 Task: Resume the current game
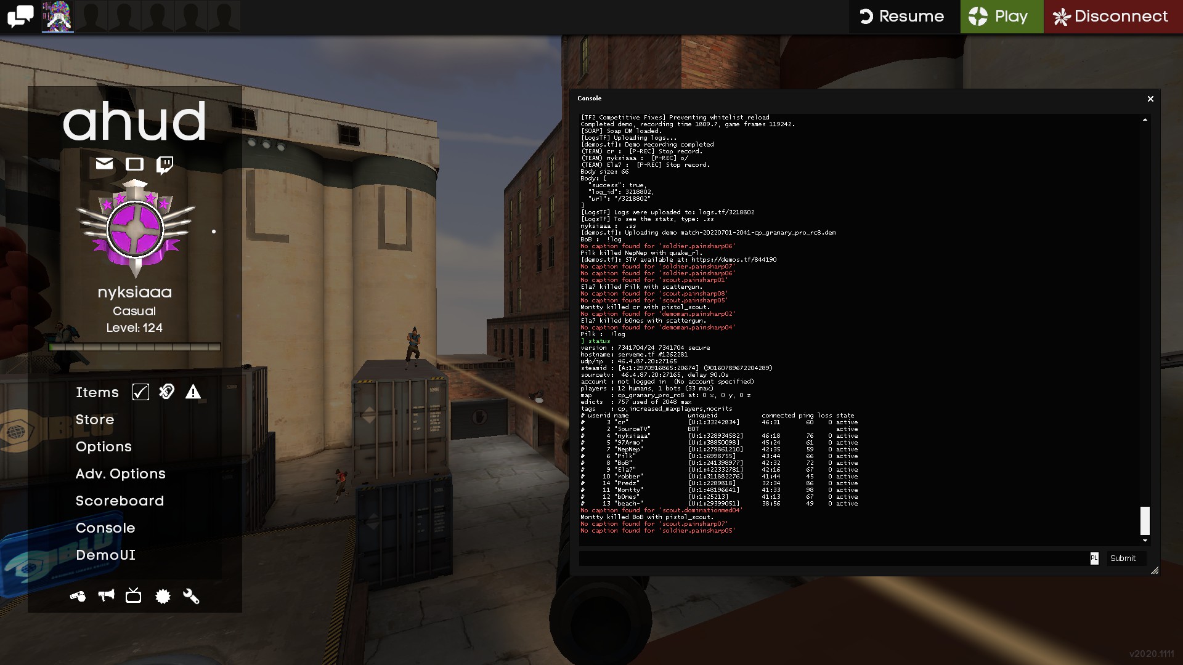(x=904, y=17)
